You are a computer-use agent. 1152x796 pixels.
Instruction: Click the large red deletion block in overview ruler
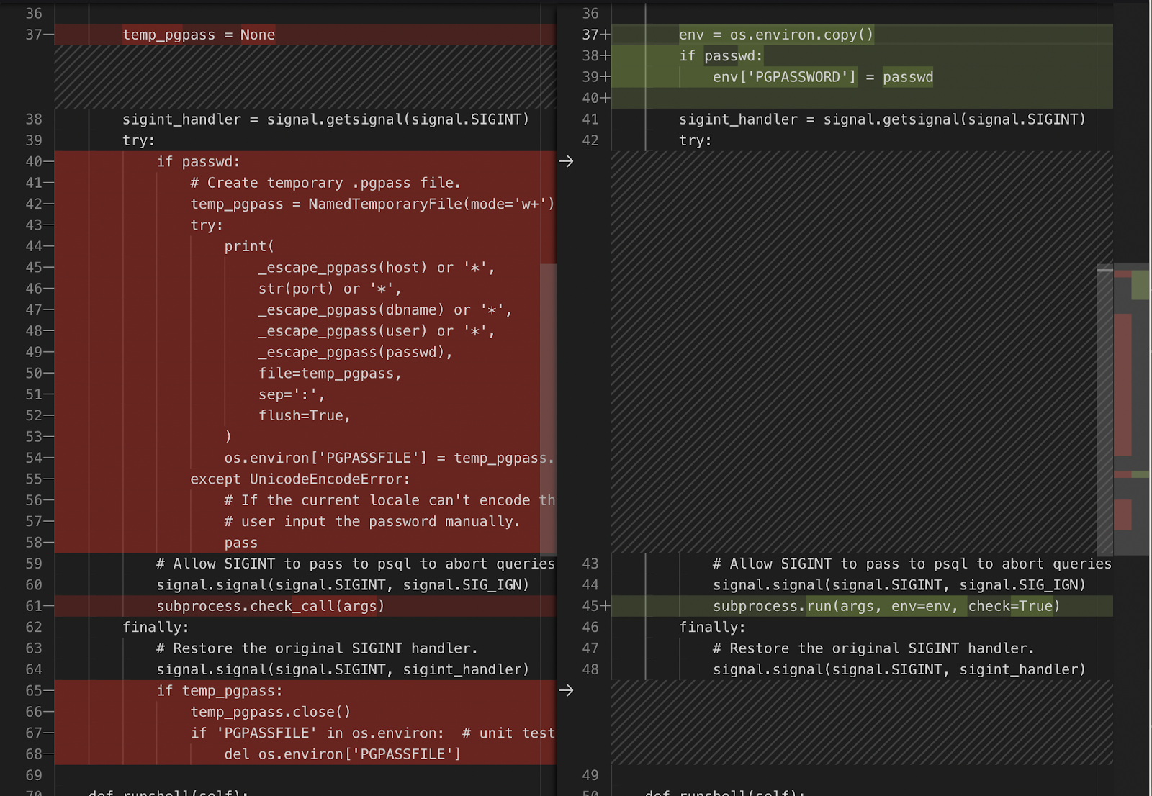[x=1122, y=384]
